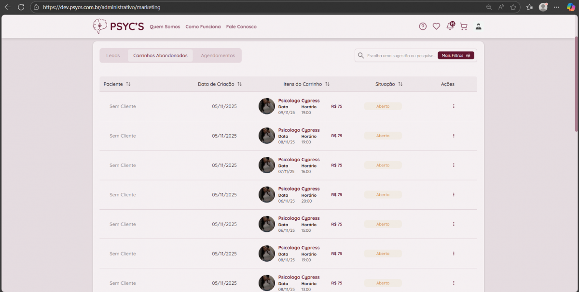Open actions menu for first cart row

click(x=454, y=106)
